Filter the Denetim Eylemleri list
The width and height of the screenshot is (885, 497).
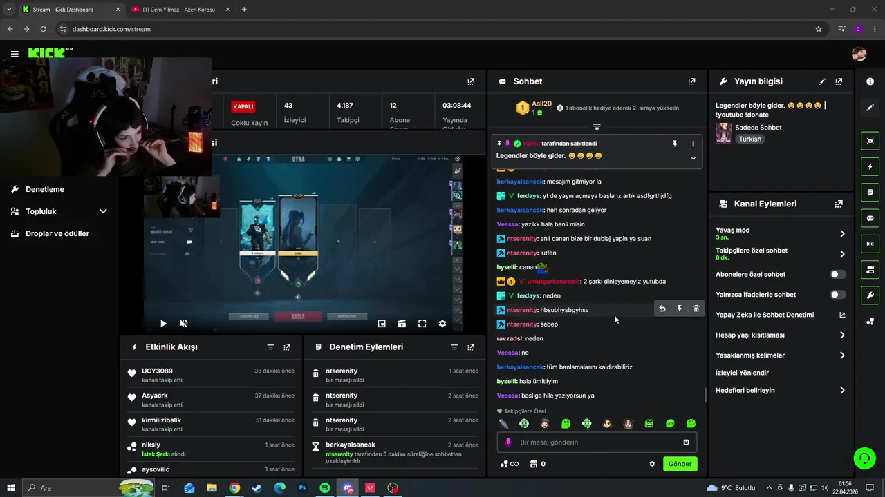point(454,347)
